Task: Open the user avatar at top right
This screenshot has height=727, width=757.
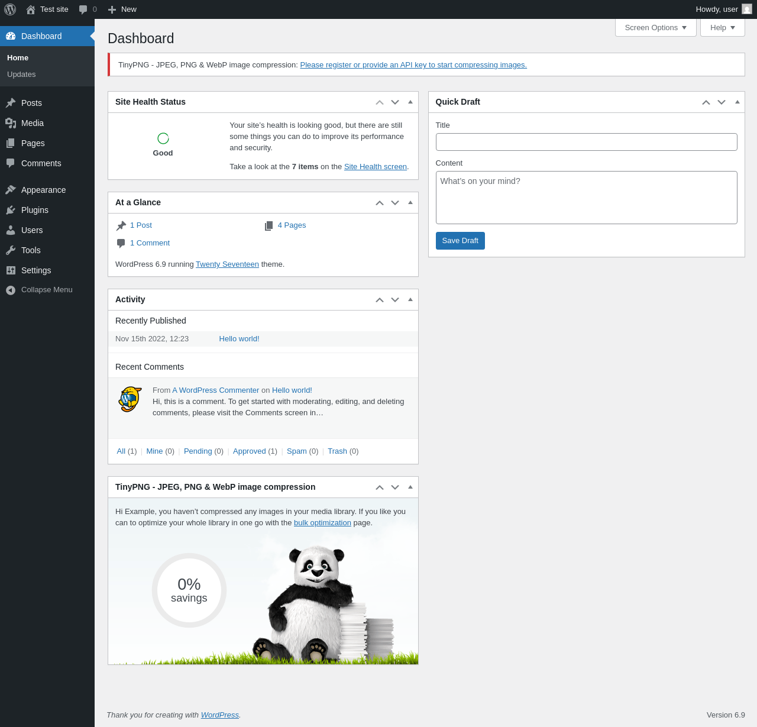Action: [747, 9]
